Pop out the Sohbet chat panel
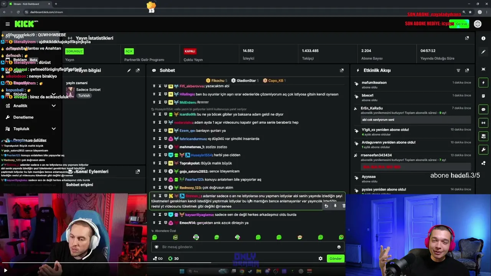This screenshot has width=491, height=276. point(342,71)
